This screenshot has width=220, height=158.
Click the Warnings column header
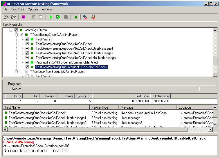[84, 96]
